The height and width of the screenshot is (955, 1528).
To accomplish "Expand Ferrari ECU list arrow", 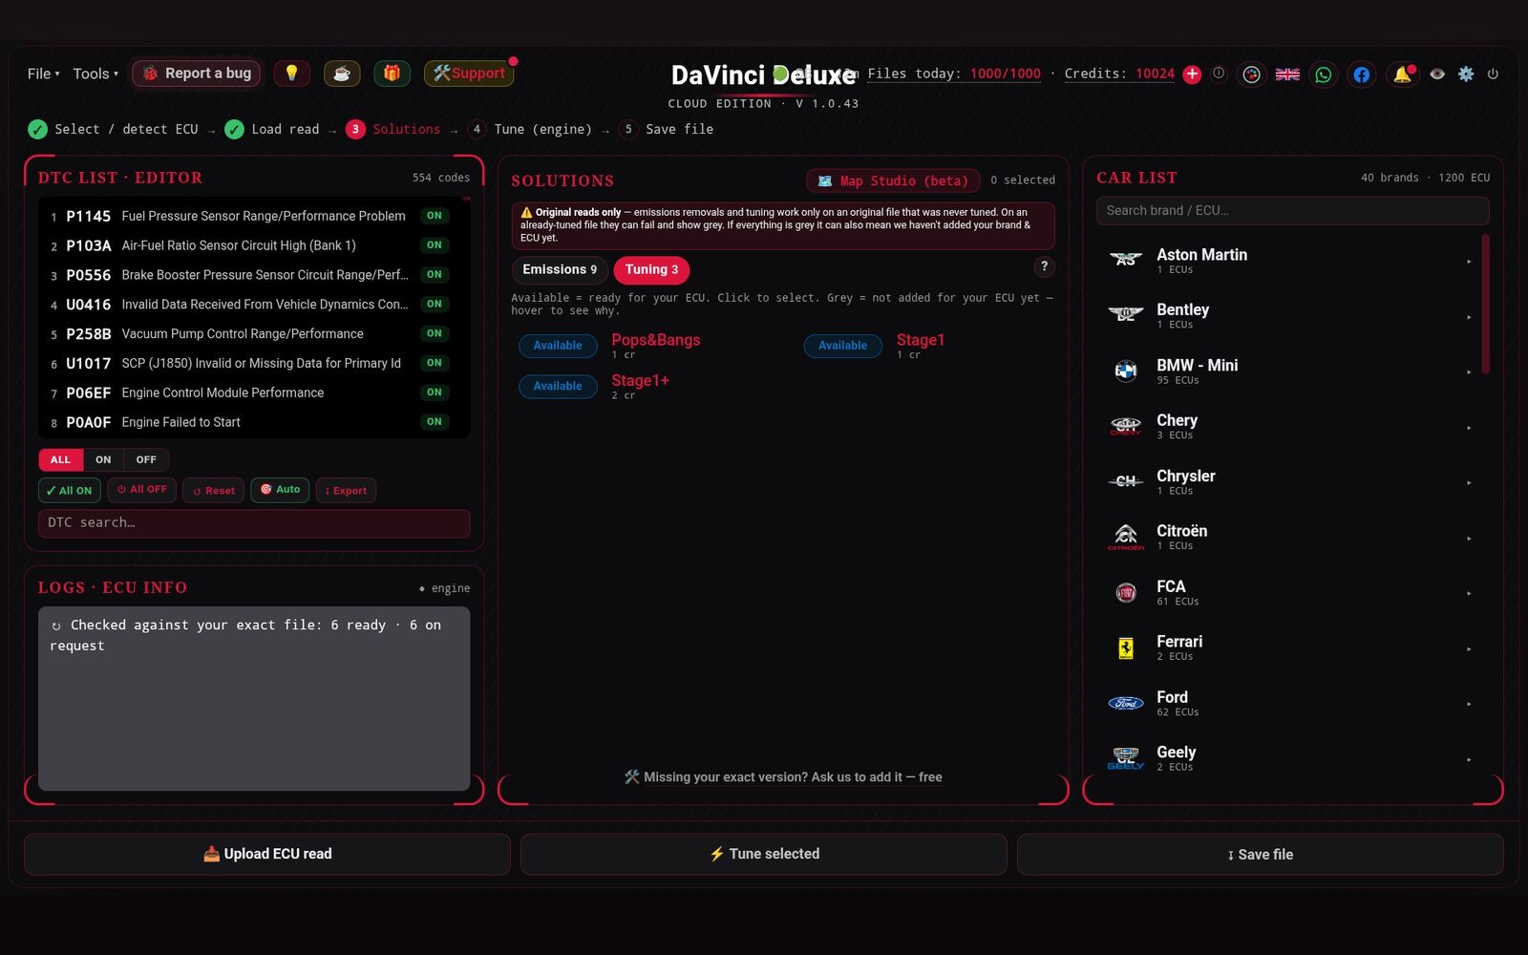I will (1469, 649).
